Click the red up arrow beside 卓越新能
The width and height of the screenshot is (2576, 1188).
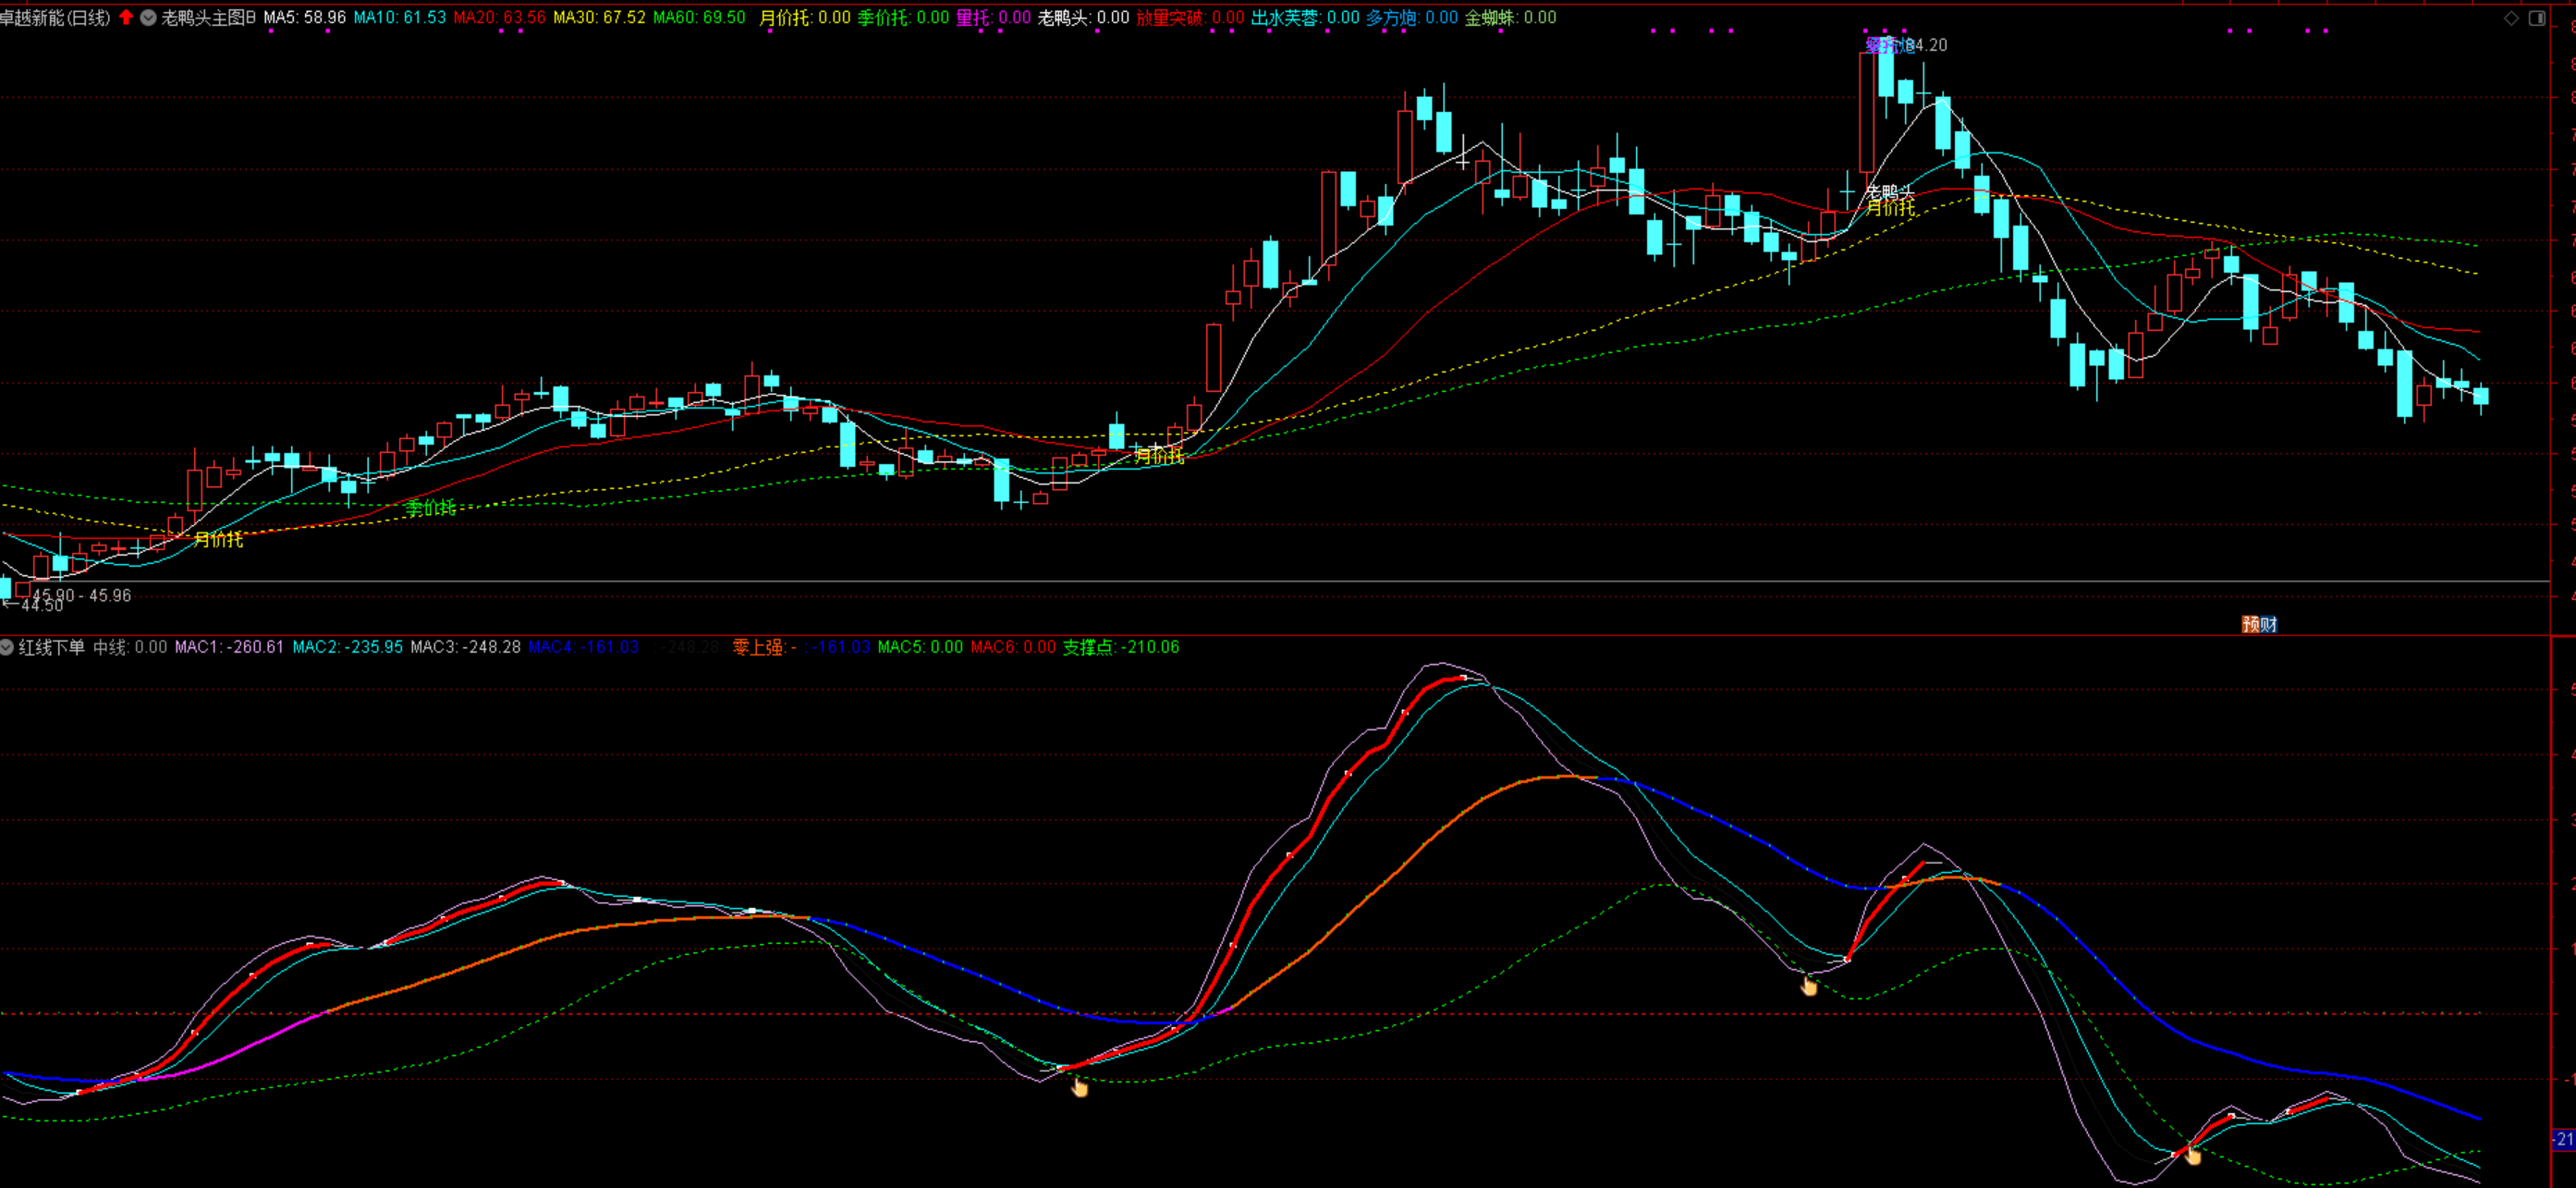tap(126, 17)
